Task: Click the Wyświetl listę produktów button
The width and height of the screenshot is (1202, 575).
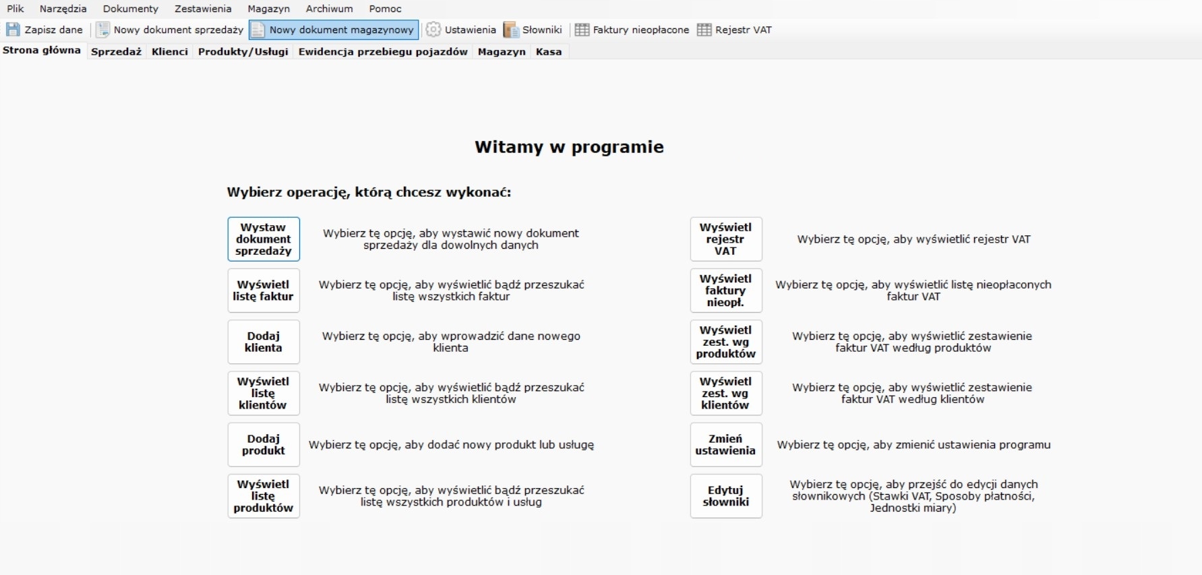Action: [264, 496]
